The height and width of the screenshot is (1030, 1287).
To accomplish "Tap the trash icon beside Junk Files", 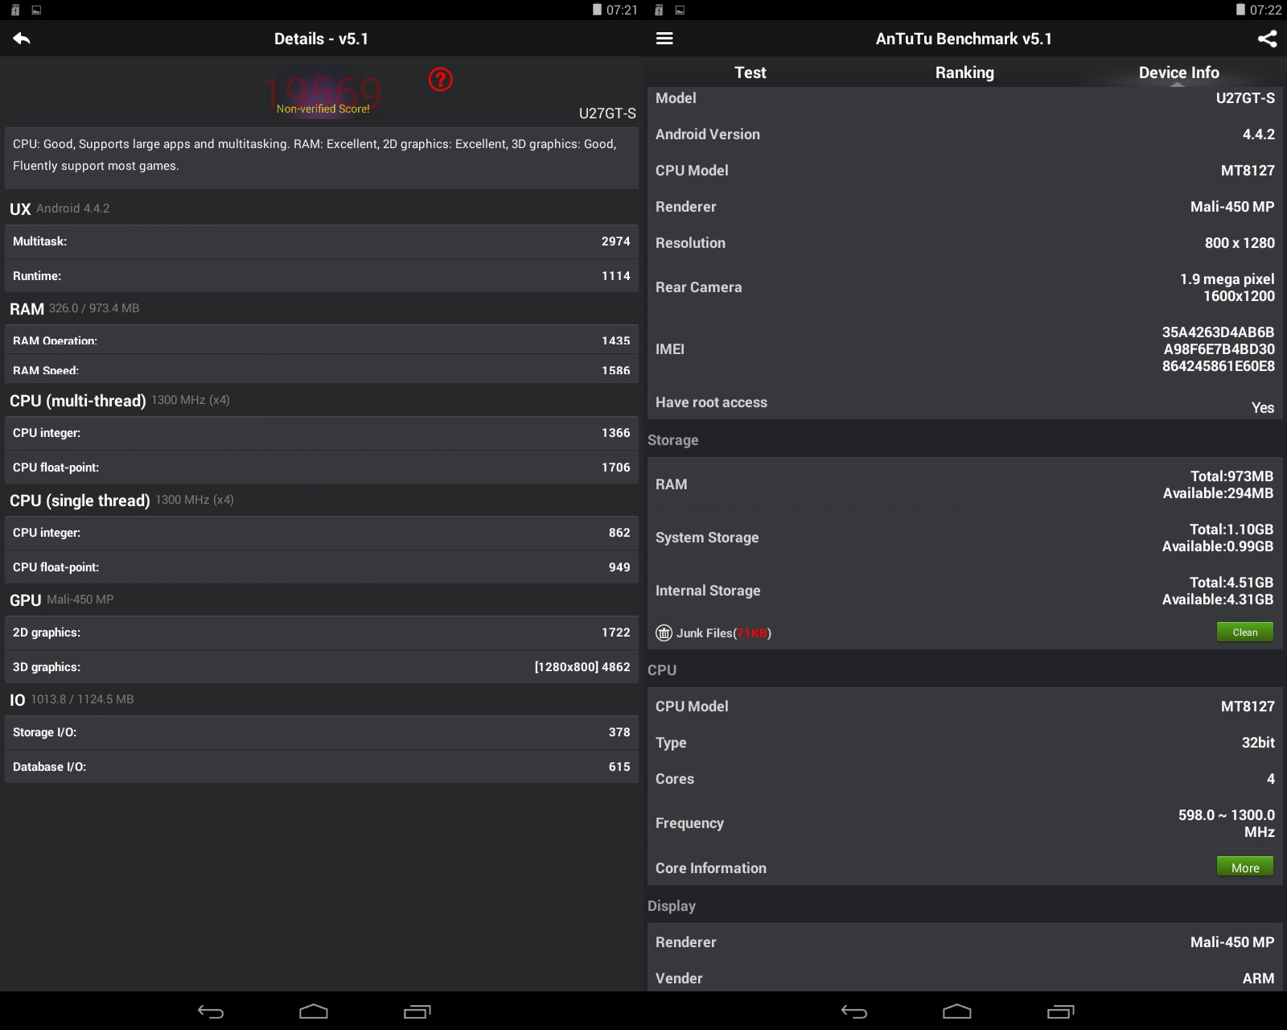I will [664, 632].
